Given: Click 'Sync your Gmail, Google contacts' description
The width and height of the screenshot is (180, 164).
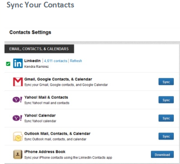Looking at the screenshot, I should (x=66, y=85).
